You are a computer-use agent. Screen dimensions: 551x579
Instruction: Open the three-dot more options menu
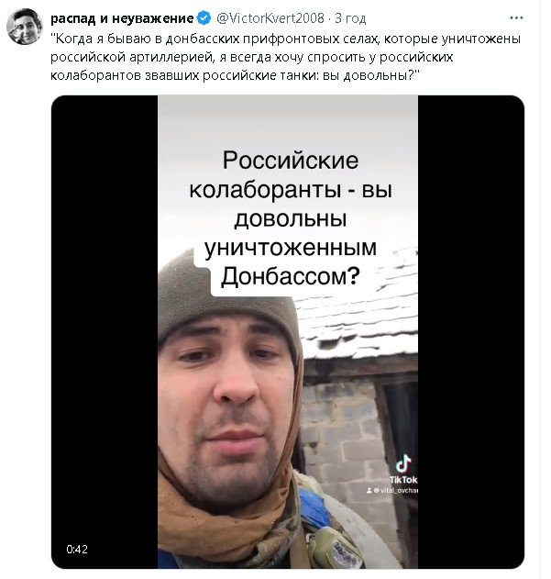pos(516,17)
